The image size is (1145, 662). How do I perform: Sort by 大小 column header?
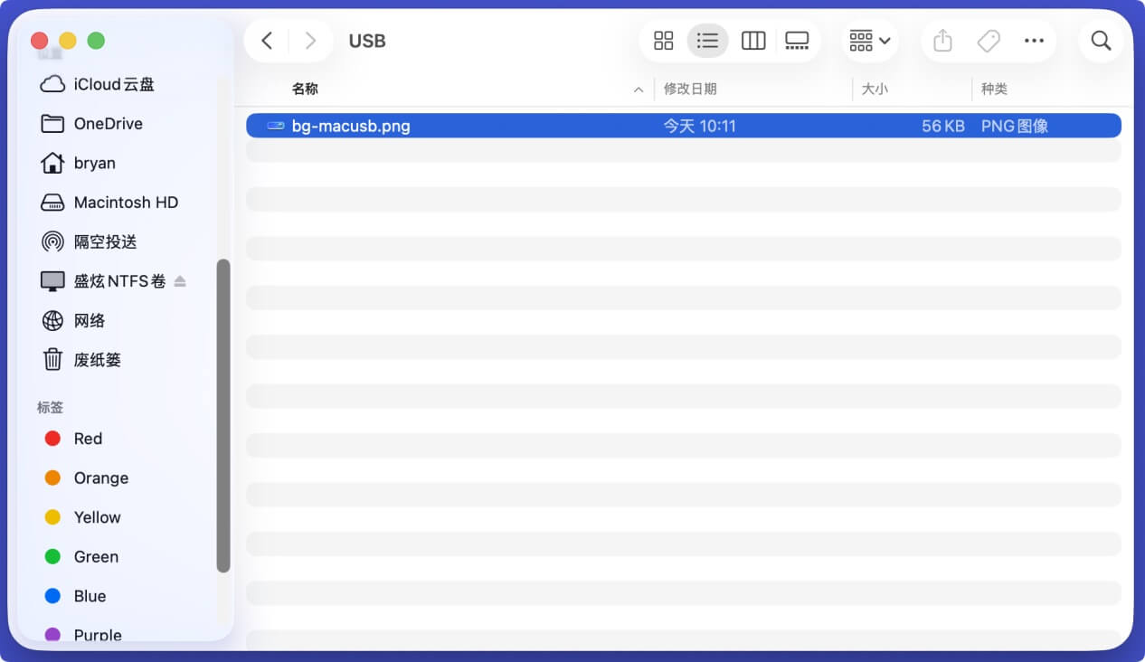(875, 90)
